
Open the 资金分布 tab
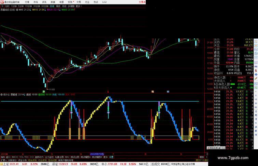23,160
